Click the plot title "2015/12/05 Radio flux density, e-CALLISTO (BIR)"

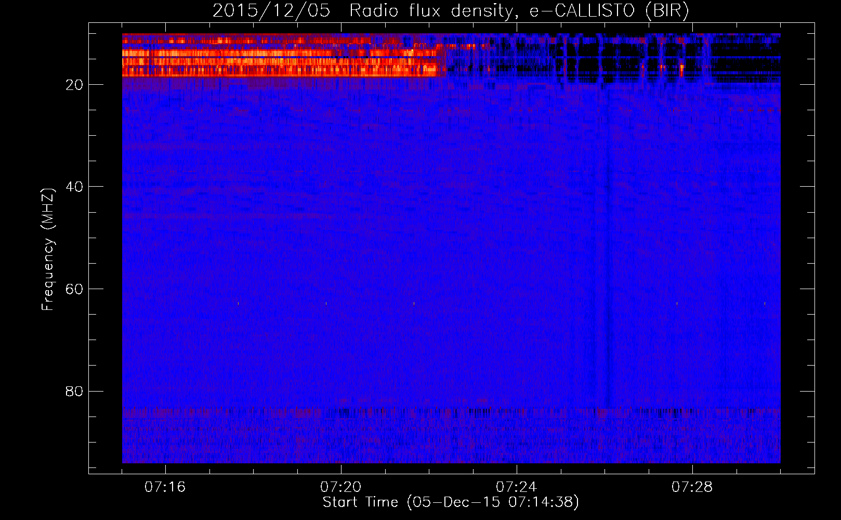point(451,11)
